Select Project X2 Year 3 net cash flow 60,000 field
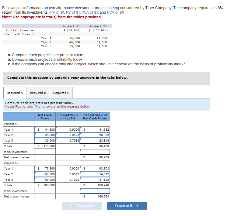The image size is (237, 216). 45,180
